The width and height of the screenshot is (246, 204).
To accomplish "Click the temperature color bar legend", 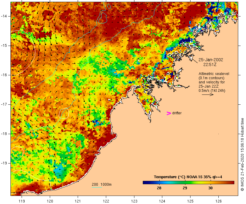I will click(188, 182).
